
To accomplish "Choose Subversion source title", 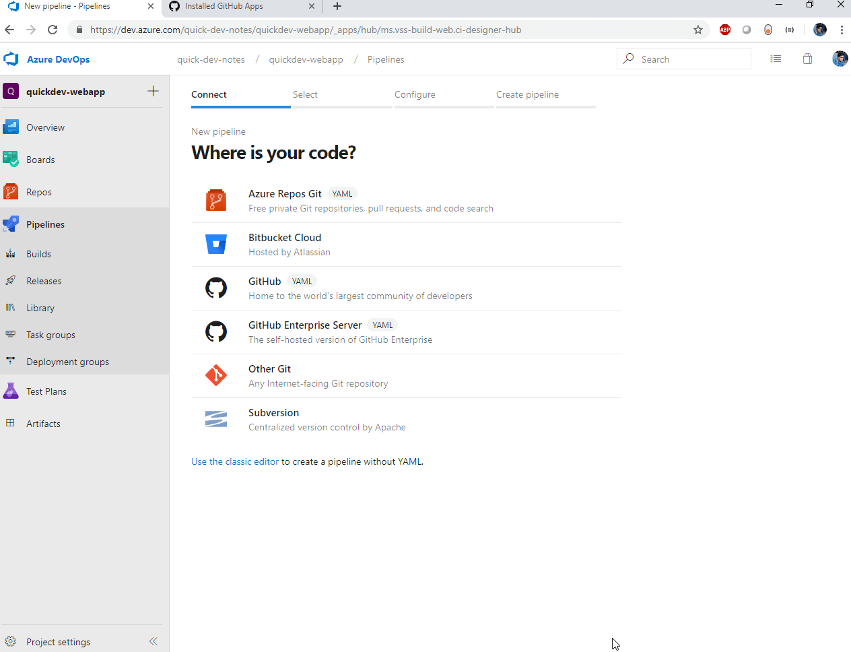I will click(x=273, y=412).
